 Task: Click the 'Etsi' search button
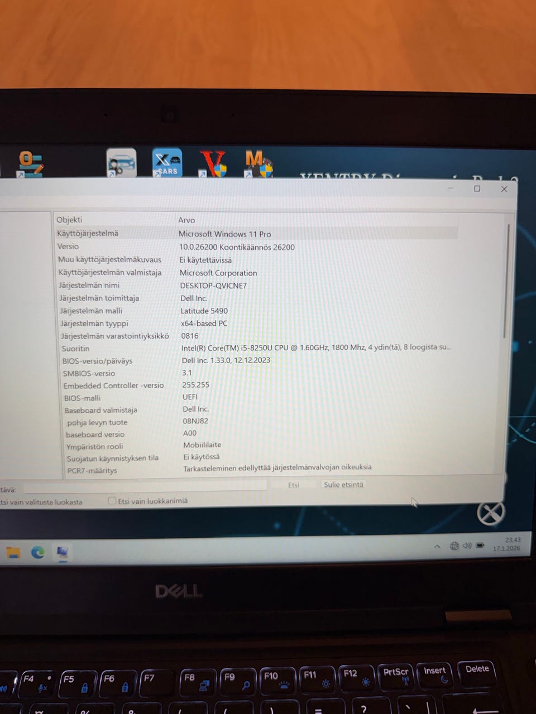[293, 485]
